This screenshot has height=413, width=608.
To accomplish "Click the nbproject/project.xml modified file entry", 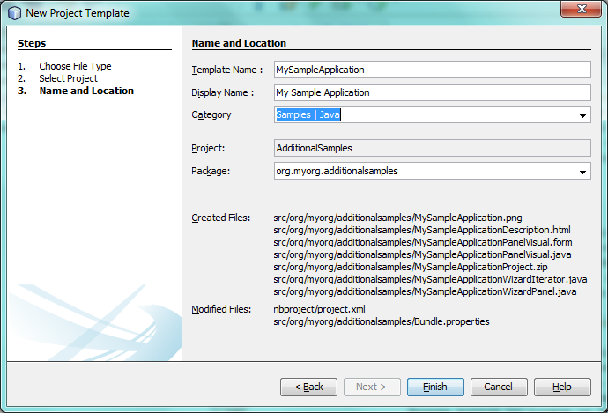I will (x=321, y=309).
